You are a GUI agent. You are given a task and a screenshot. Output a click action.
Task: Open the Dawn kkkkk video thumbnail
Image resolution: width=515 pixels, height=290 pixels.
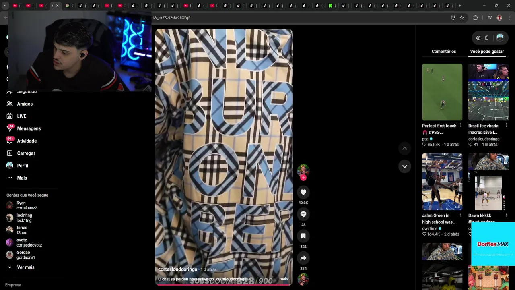click(488, 182)
